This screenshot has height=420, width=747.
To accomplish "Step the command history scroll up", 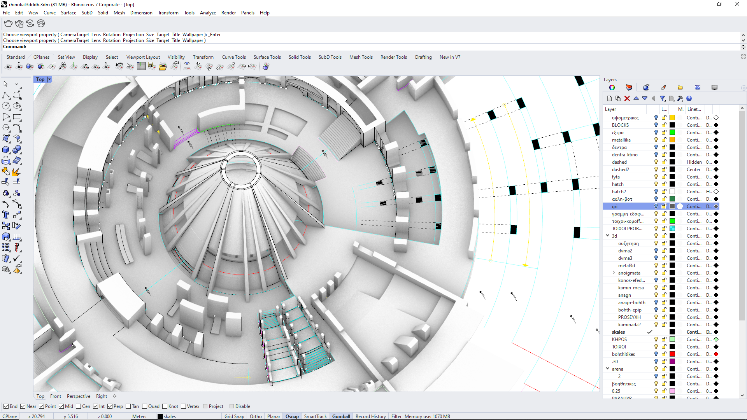I will click(743, 35).
